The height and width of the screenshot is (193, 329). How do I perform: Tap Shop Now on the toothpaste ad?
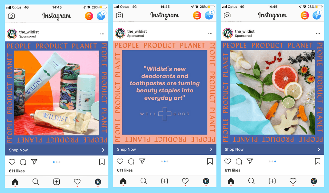point(57,150)
